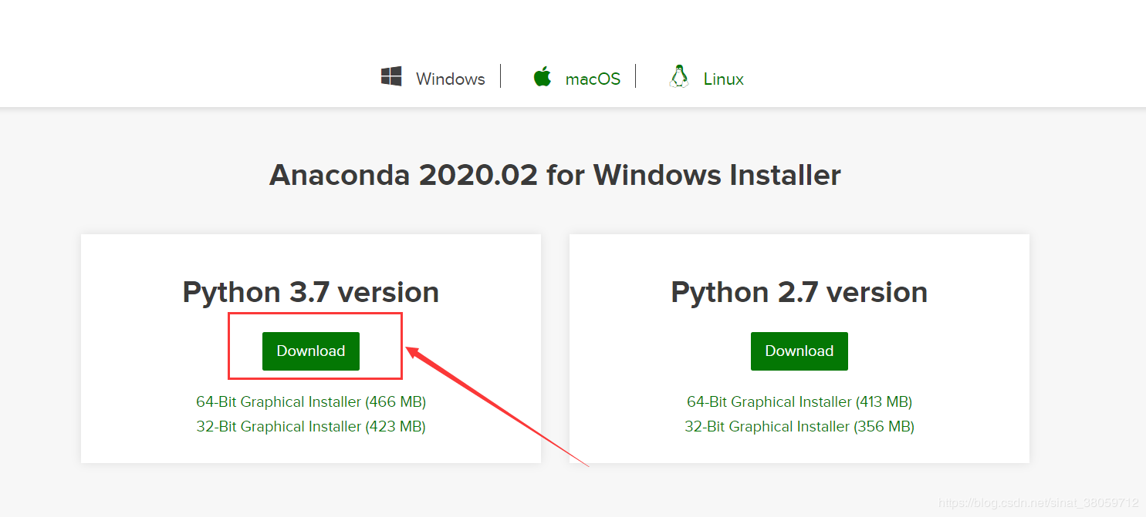1146x517 pixels.
Task: Select the macOS tab label
Action: (x=593, y=79)
